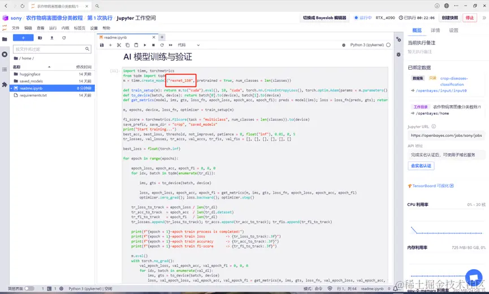Open the 内核 menu
This screenshot has height=294, width=489.
click(65, 28)
